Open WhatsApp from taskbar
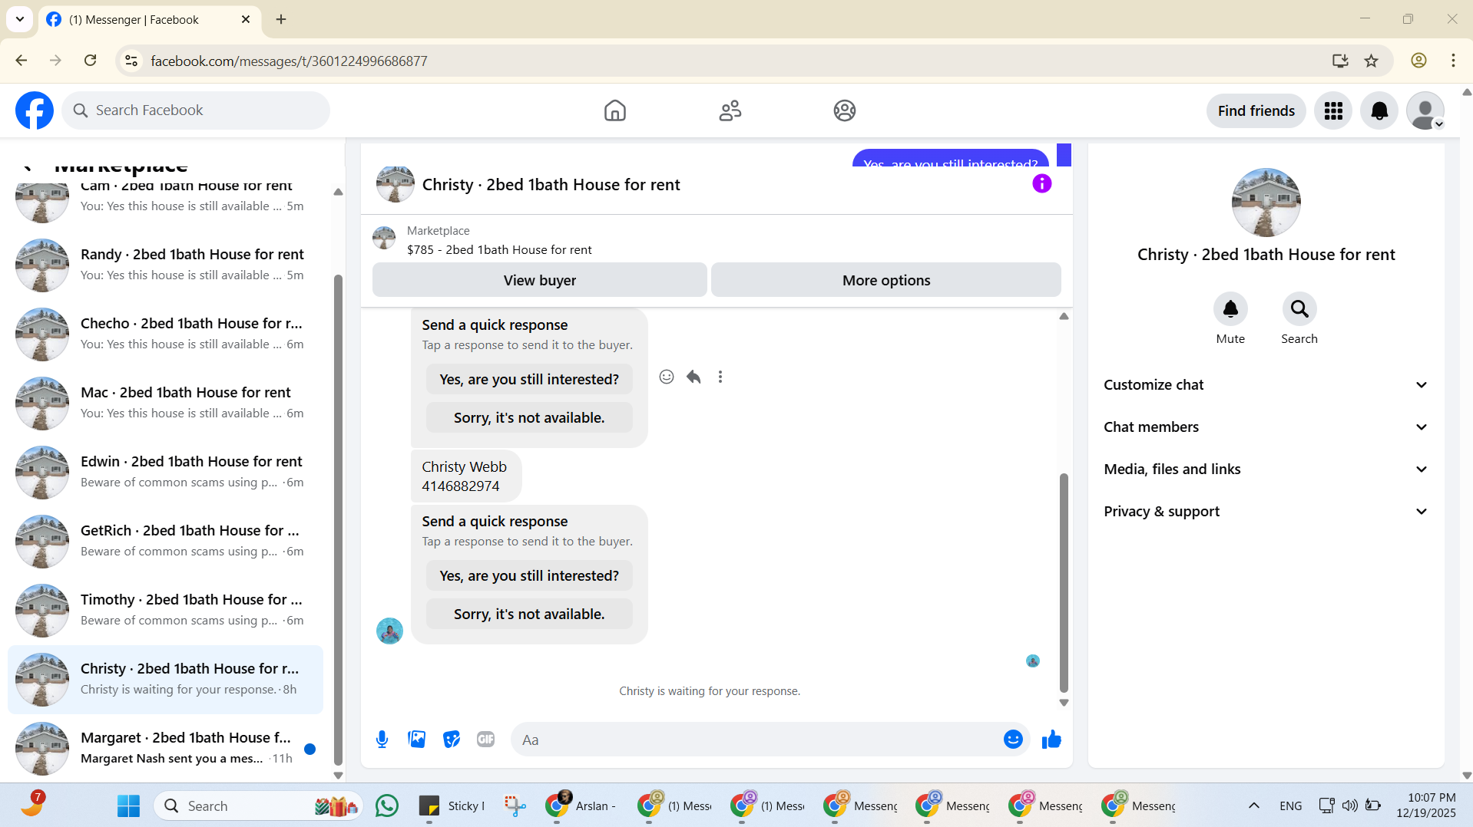 click(387, 806)
